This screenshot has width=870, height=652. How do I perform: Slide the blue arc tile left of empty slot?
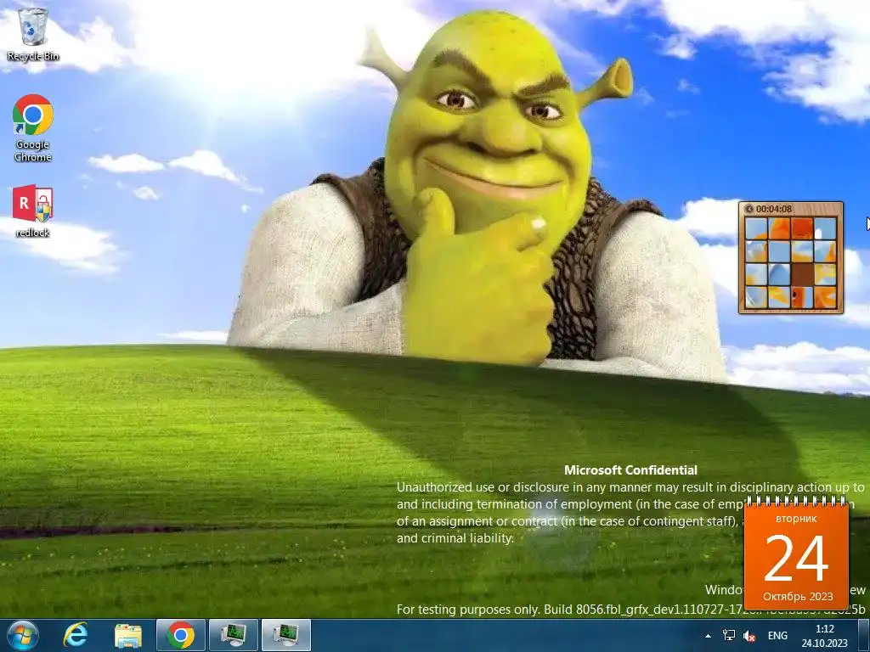coord(780,274)
